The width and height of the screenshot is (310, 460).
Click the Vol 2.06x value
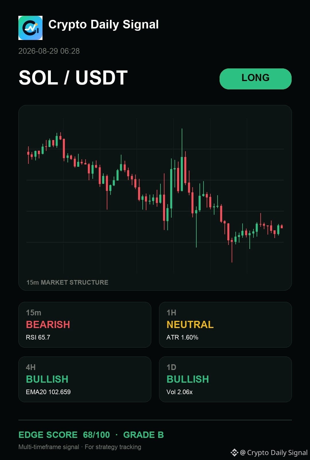[179, 392]
